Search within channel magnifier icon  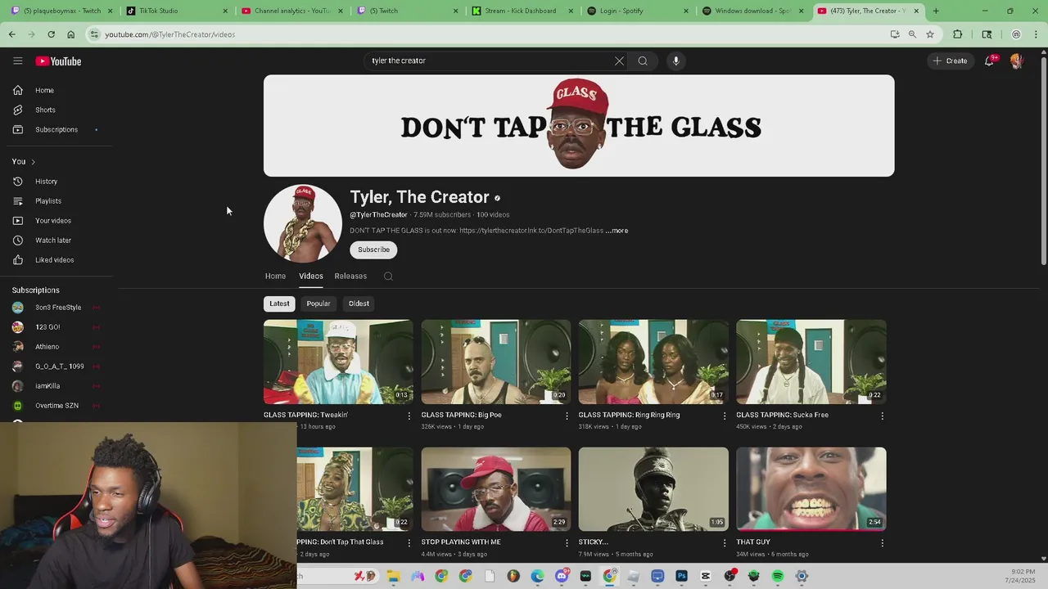388,277
